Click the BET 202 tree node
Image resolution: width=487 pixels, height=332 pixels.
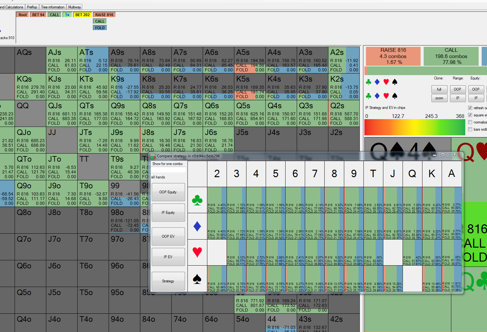coord(83,15)
